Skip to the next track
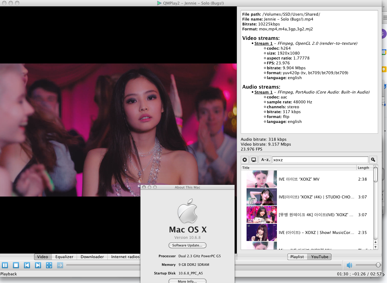Viewport: 387px width, 283px height. [x=38, y=265]
